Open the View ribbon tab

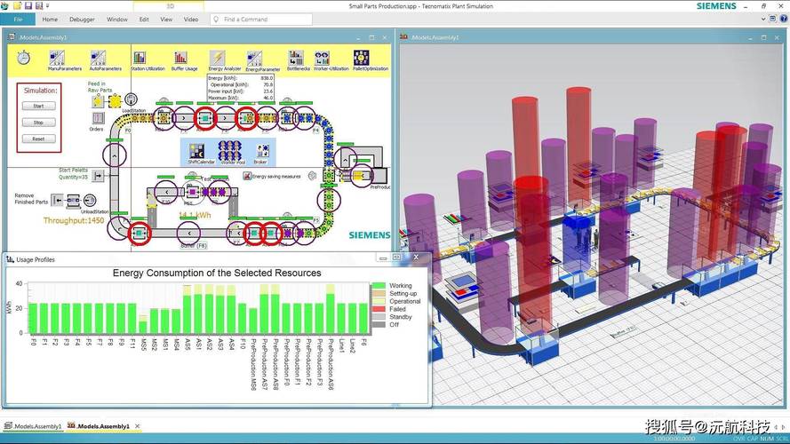[x=166, y=20]
